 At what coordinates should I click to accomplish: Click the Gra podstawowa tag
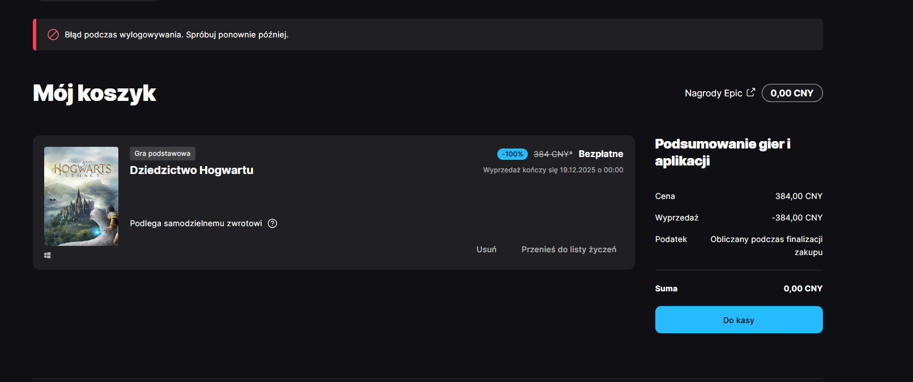coord(163,154)
